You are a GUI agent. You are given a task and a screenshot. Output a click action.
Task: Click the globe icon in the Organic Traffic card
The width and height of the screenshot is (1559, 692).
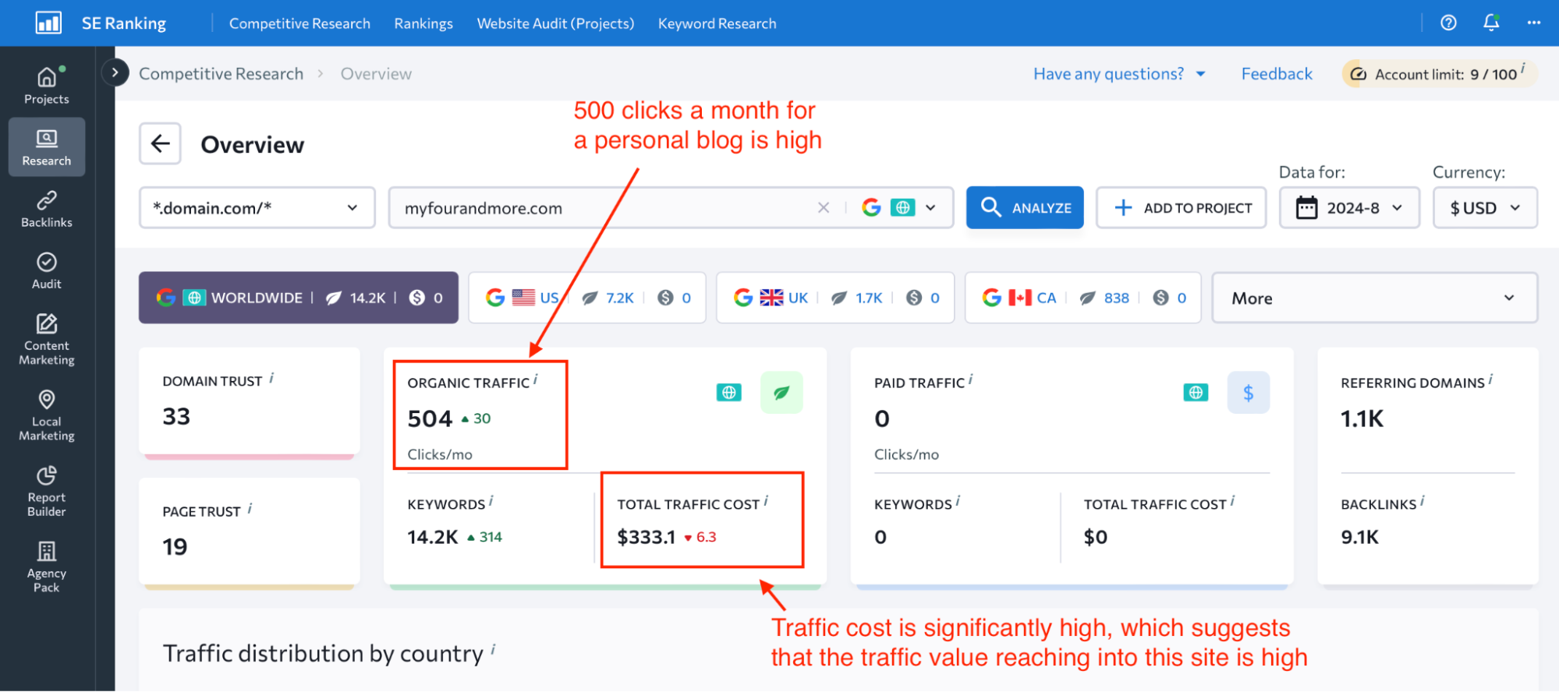tap(728, 392)
